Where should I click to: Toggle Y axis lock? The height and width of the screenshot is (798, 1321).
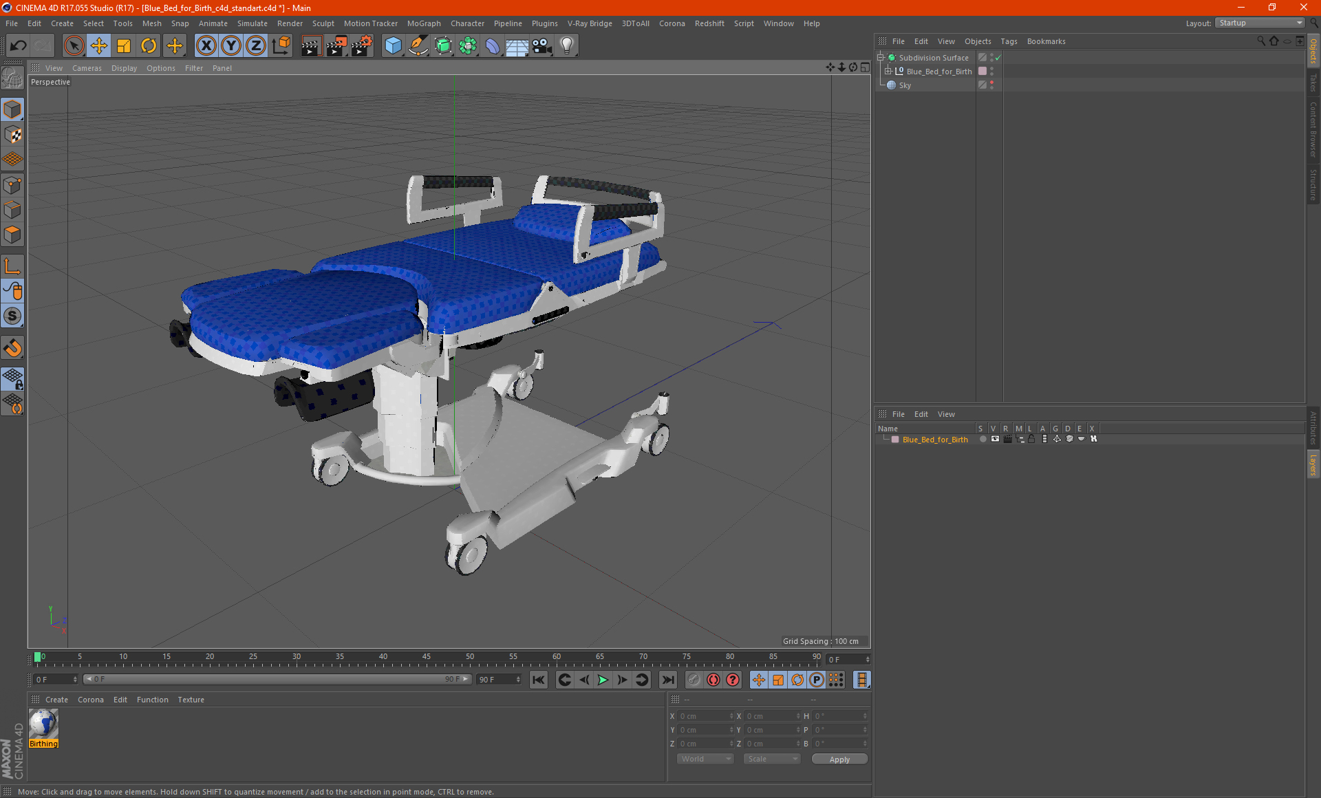click(231, 46)
